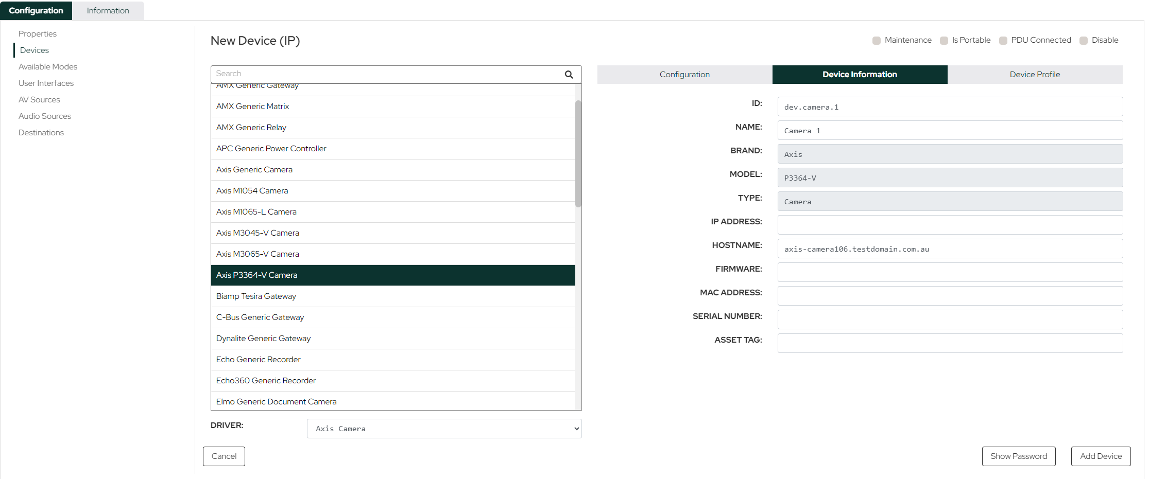The width and height of the screenshot is (1149, 479).
Task: Select Axis M1054 Camera
Action: pos(393,191)
